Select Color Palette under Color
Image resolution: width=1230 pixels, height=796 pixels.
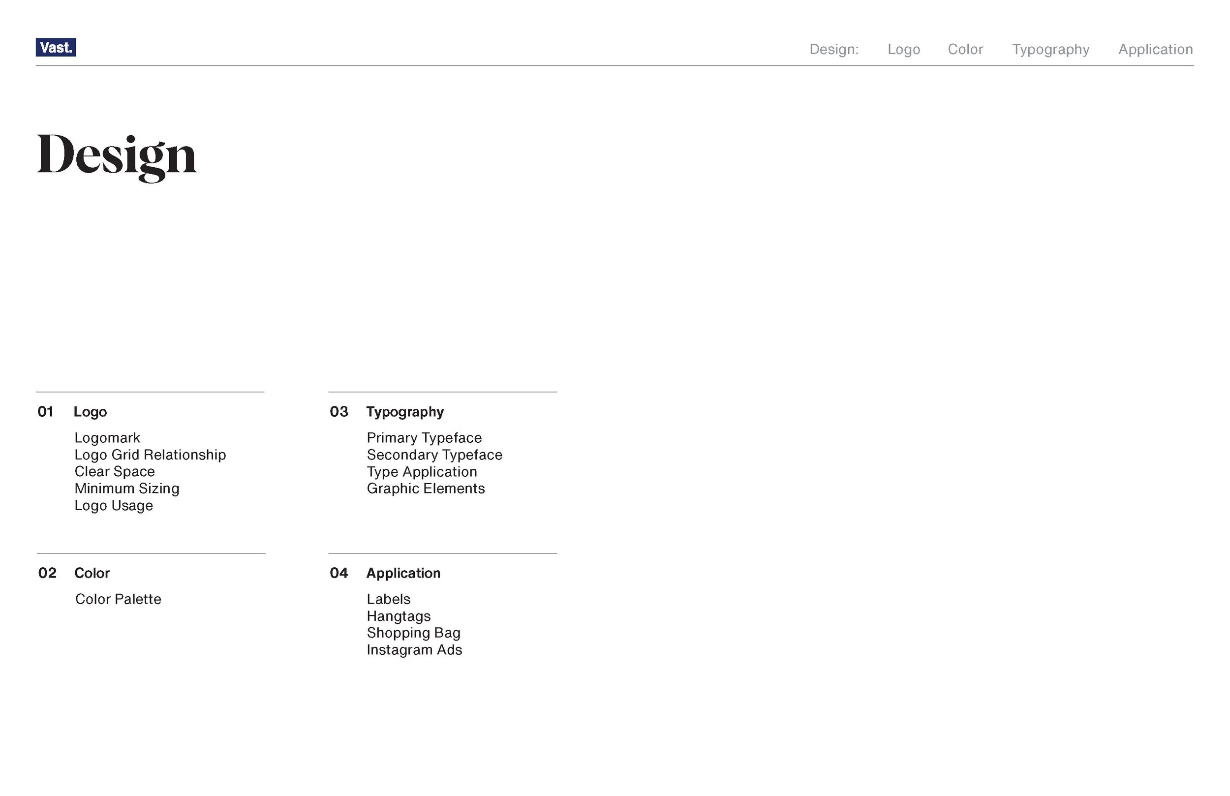[119, 599]
